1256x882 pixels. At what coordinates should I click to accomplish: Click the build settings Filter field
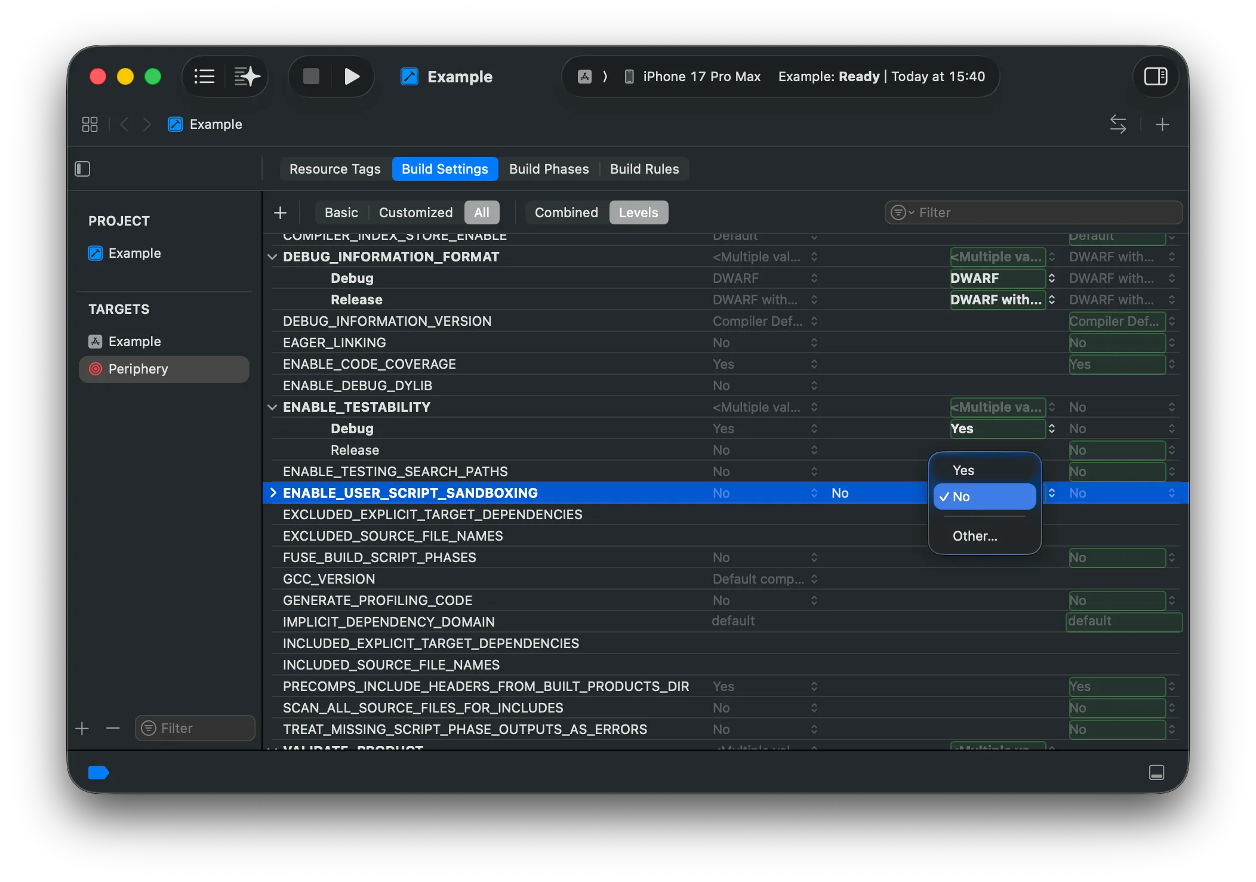click(1033, 212)
